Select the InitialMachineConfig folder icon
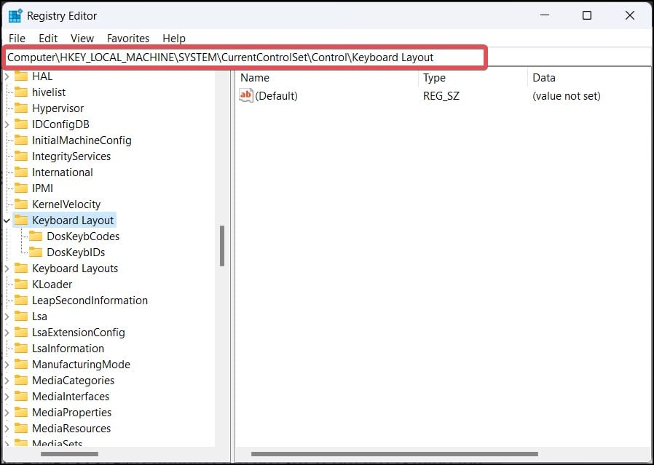The width and height of the screenshot is (654, 465). tap(21, 140)
